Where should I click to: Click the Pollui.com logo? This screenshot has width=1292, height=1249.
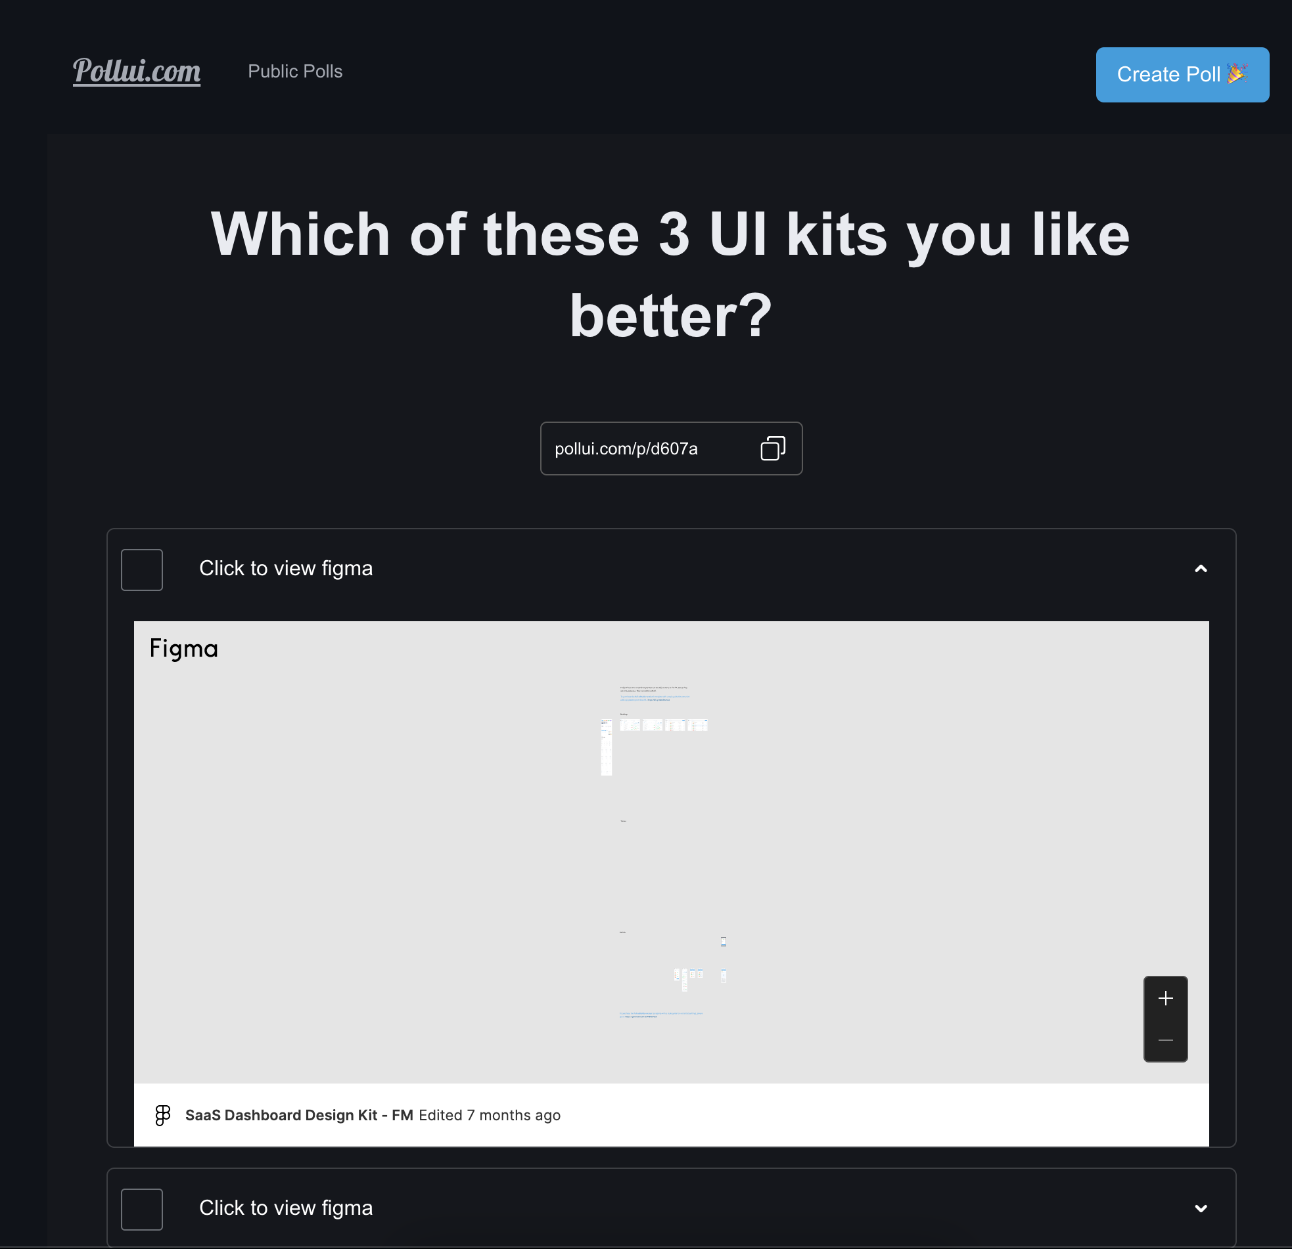click(x=137, y=71)
